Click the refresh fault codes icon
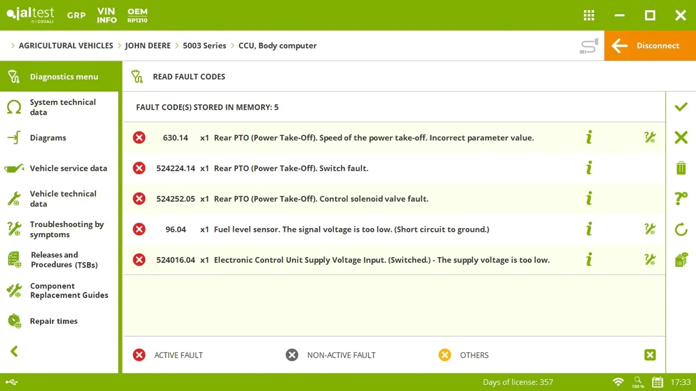The height and width of the screenshot is (391, 696). pos(681,229)
